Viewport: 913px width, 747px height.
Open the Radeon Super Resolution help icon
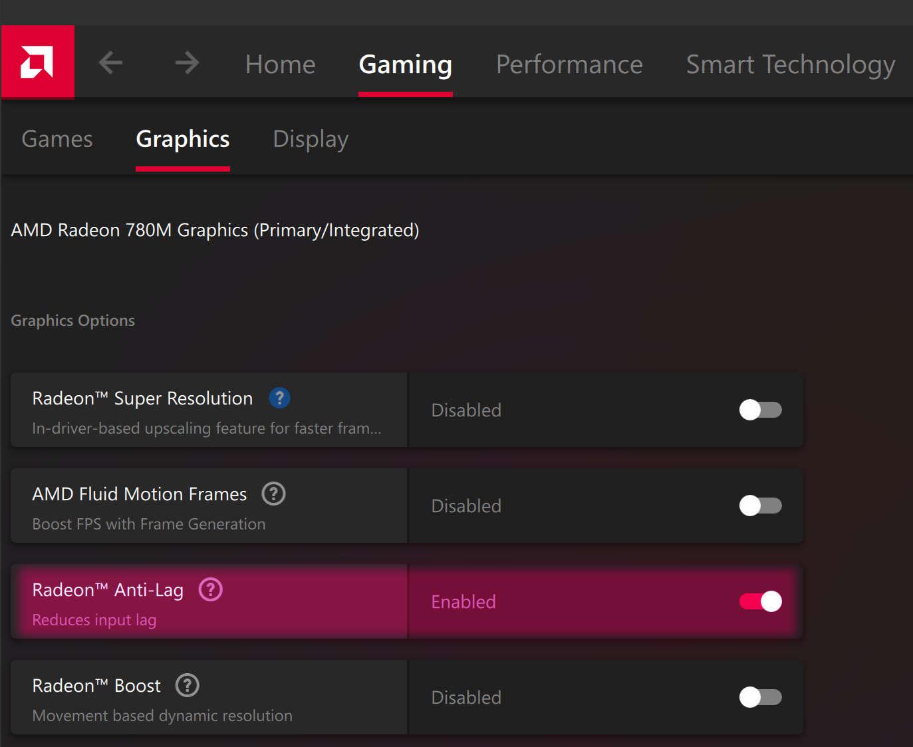(279, 397)
